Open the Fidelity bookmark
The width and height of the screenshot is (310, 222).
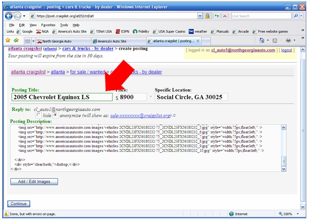coord(141,32)
